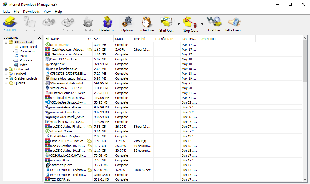310x184 pixels.
Task: Sort by the Size column header
Action: [x=103, y=39]
